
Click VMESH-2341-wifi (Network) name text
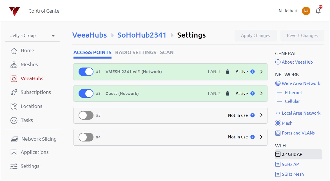[x=134, y=72]
